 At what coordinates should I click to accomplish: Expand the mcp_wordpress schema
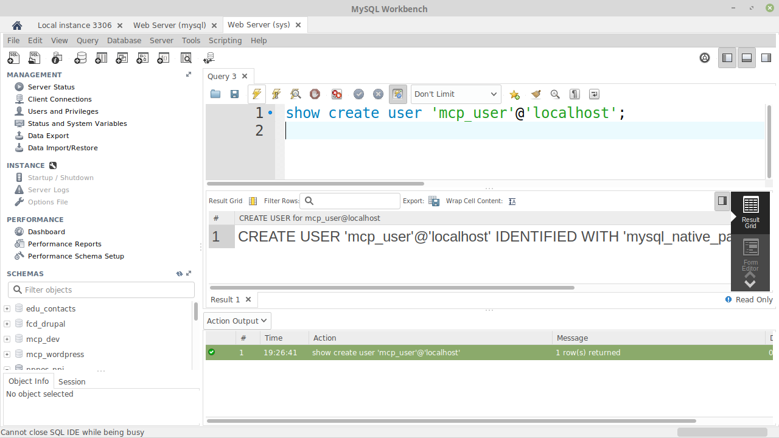pos(6,354)
